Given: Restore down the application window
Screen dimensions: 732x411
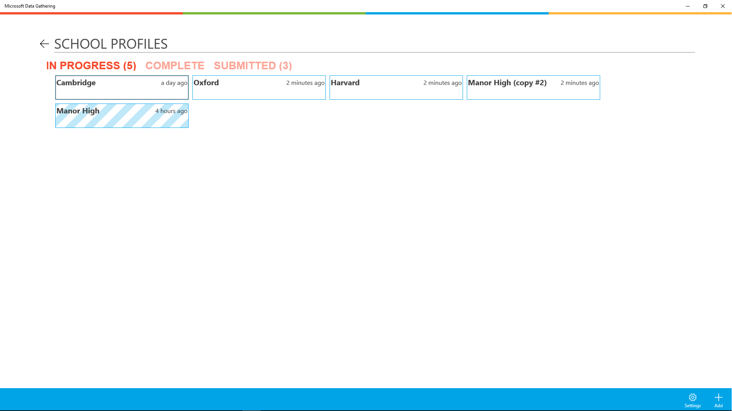Looking at the screenshot, I should pyautogui.click(x=705, y=6).
